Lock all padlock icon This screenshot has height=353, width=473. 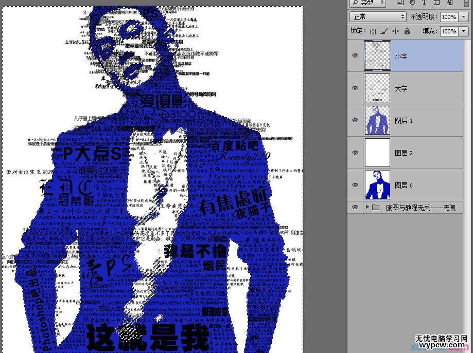pos(407,31)
